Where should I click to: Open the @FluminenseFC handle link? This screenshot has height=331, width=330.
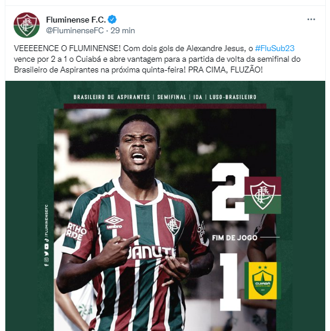tap(75, 31)
